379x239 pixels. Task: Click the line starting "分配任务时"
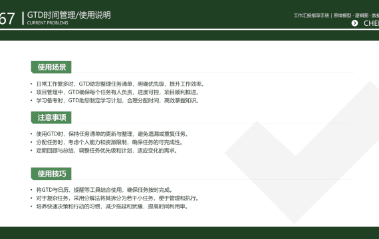coord(110,142)
